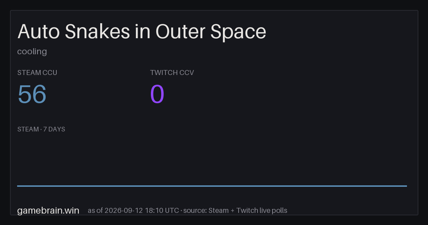This screenshot has height=225, width=428.
Task: Select the cooling status label
Action: 32,51
